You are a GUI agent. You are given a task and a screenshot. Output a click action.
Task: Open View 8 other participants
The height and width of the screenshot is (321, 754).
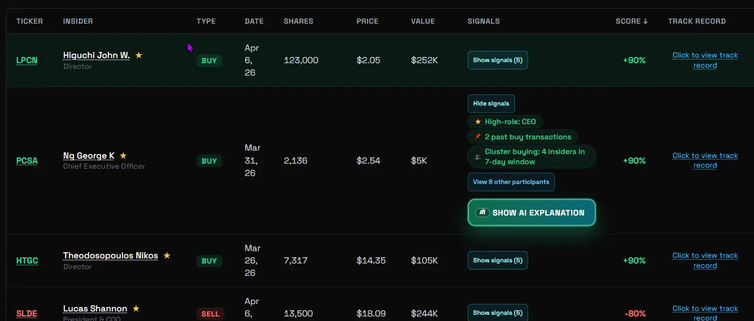tap(511, 182)
